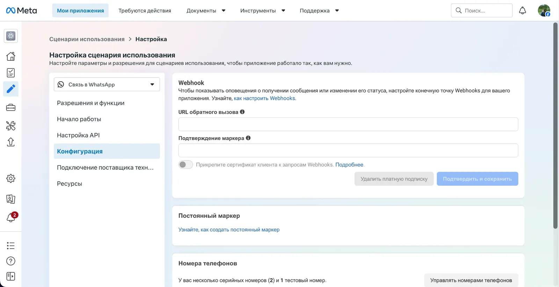Open the roles badge icon in sidebar

11,199
